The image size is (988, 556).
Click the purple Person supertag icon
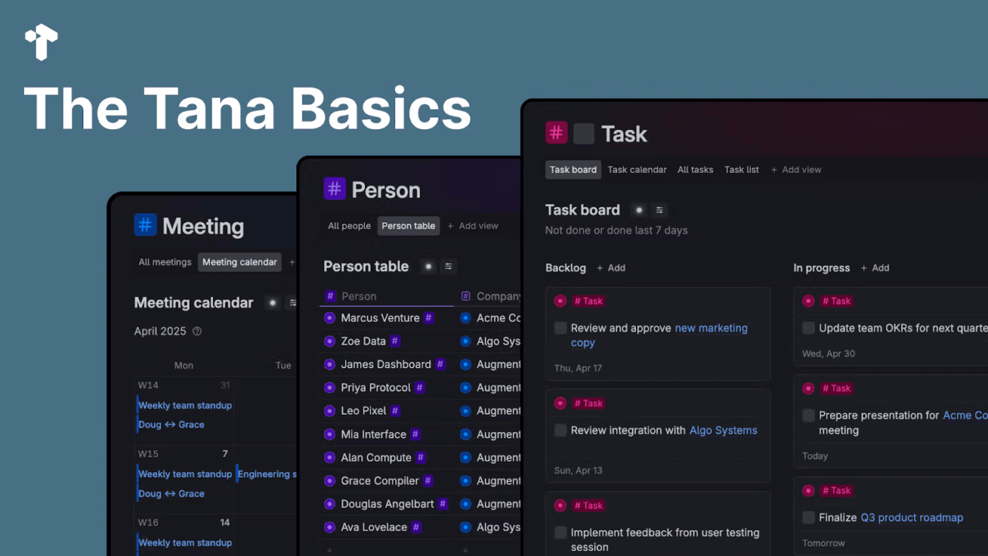334,189
